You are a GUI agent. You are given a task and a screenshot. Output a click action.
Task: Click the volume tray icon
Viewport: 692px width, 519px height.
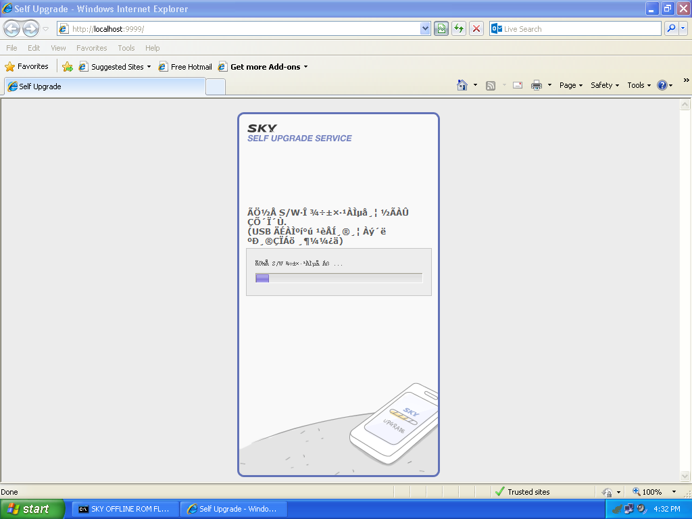642,510
